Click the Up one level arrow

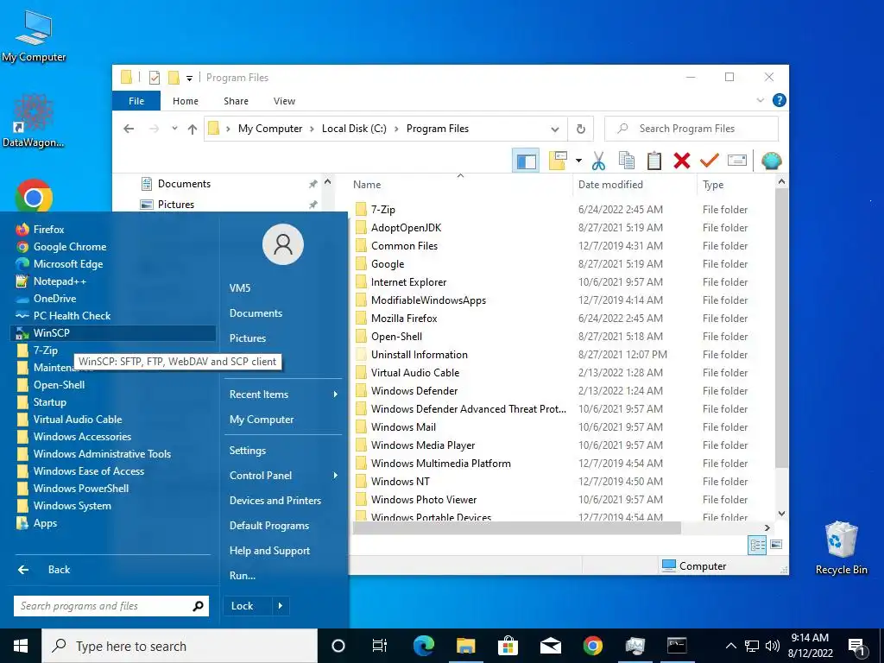pos(193,129)
